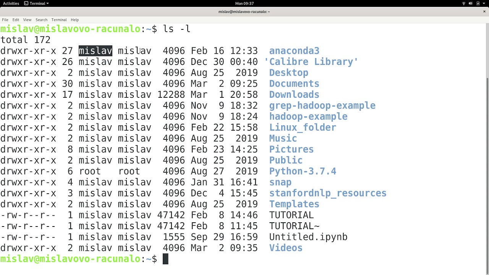Viewport: 489px width, 275px height.
Task: Click the TUTORIAL~ backup file name
Action: tap(294, 226)
